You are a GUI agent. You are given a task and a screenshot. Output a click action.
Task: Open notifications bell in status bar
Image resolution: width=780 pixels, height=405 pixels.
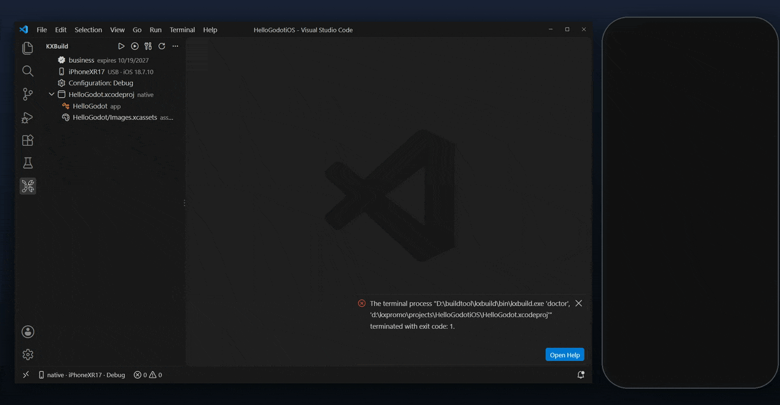coord(581,375)
